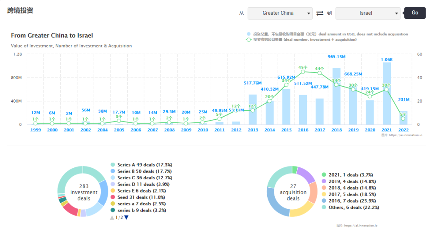Click the 2022 data point on line
This screenshot has height=232, width=432.
(x=403, y=119)
